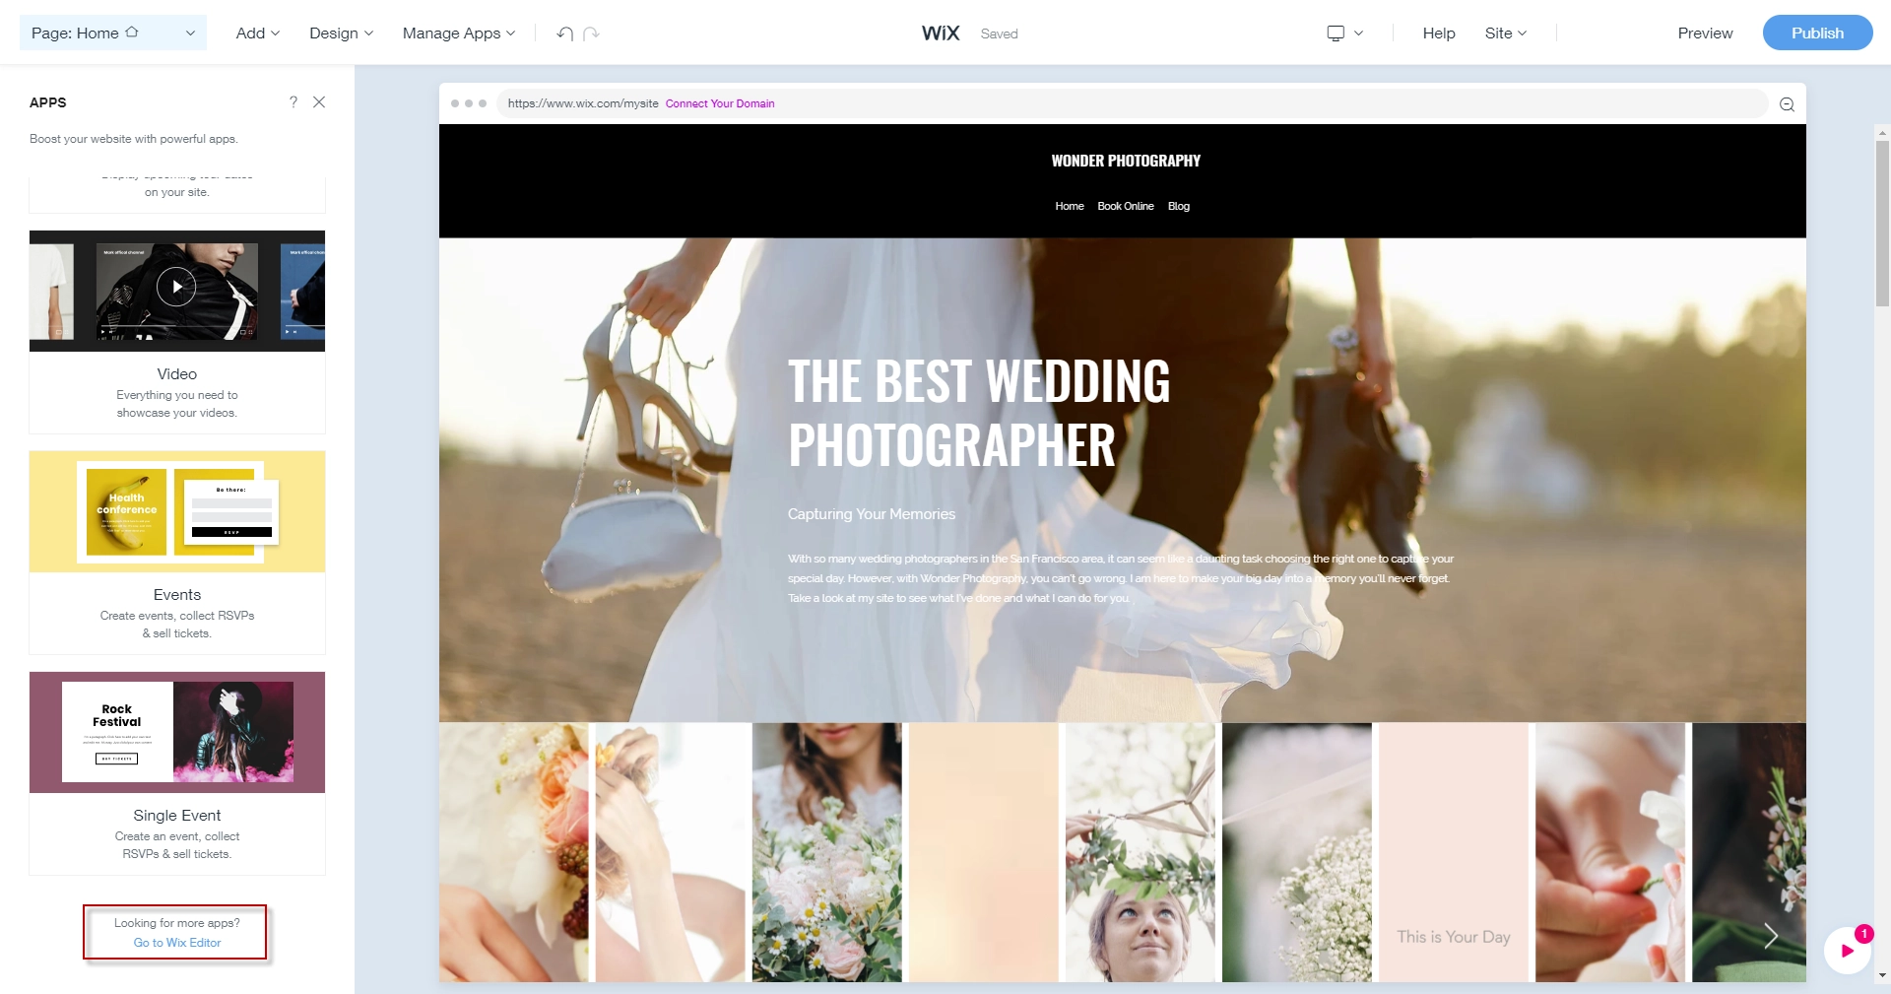
Task: Click the home icon beside Page: Home
Action: click(x=132, y=33)
